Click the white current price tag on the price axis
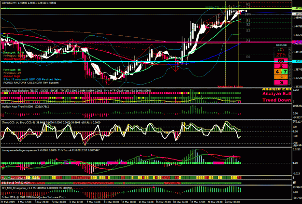 [297, 14]
